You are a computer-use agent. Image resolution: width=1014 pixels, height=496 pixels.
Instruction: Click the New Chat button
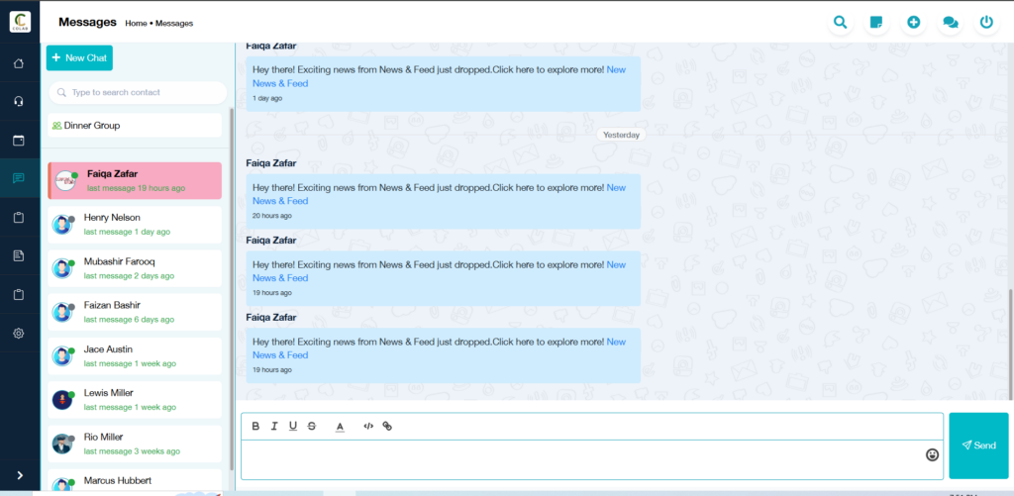click(x=79, y=58)
